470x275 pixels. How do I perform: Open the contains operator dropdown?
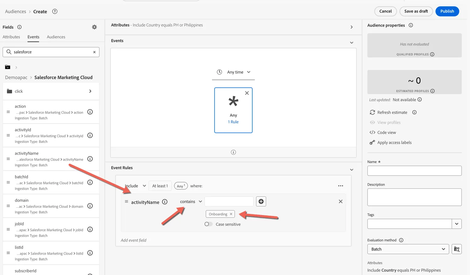tap(191, 202)
